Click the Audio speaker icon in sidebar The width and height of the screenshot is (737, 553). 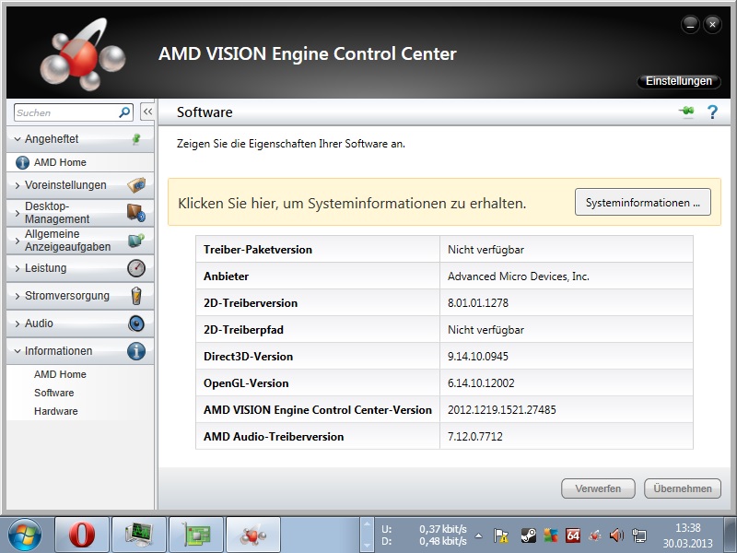click(x=136, y=324)
